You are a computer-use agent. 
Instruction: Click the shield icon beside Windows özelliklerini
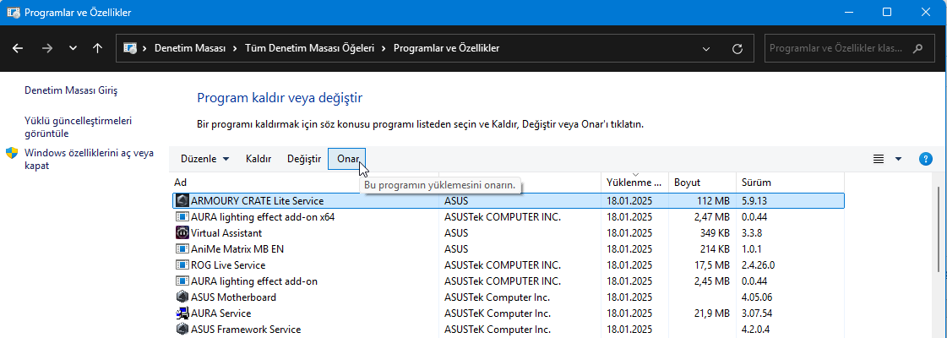point(12,153)
